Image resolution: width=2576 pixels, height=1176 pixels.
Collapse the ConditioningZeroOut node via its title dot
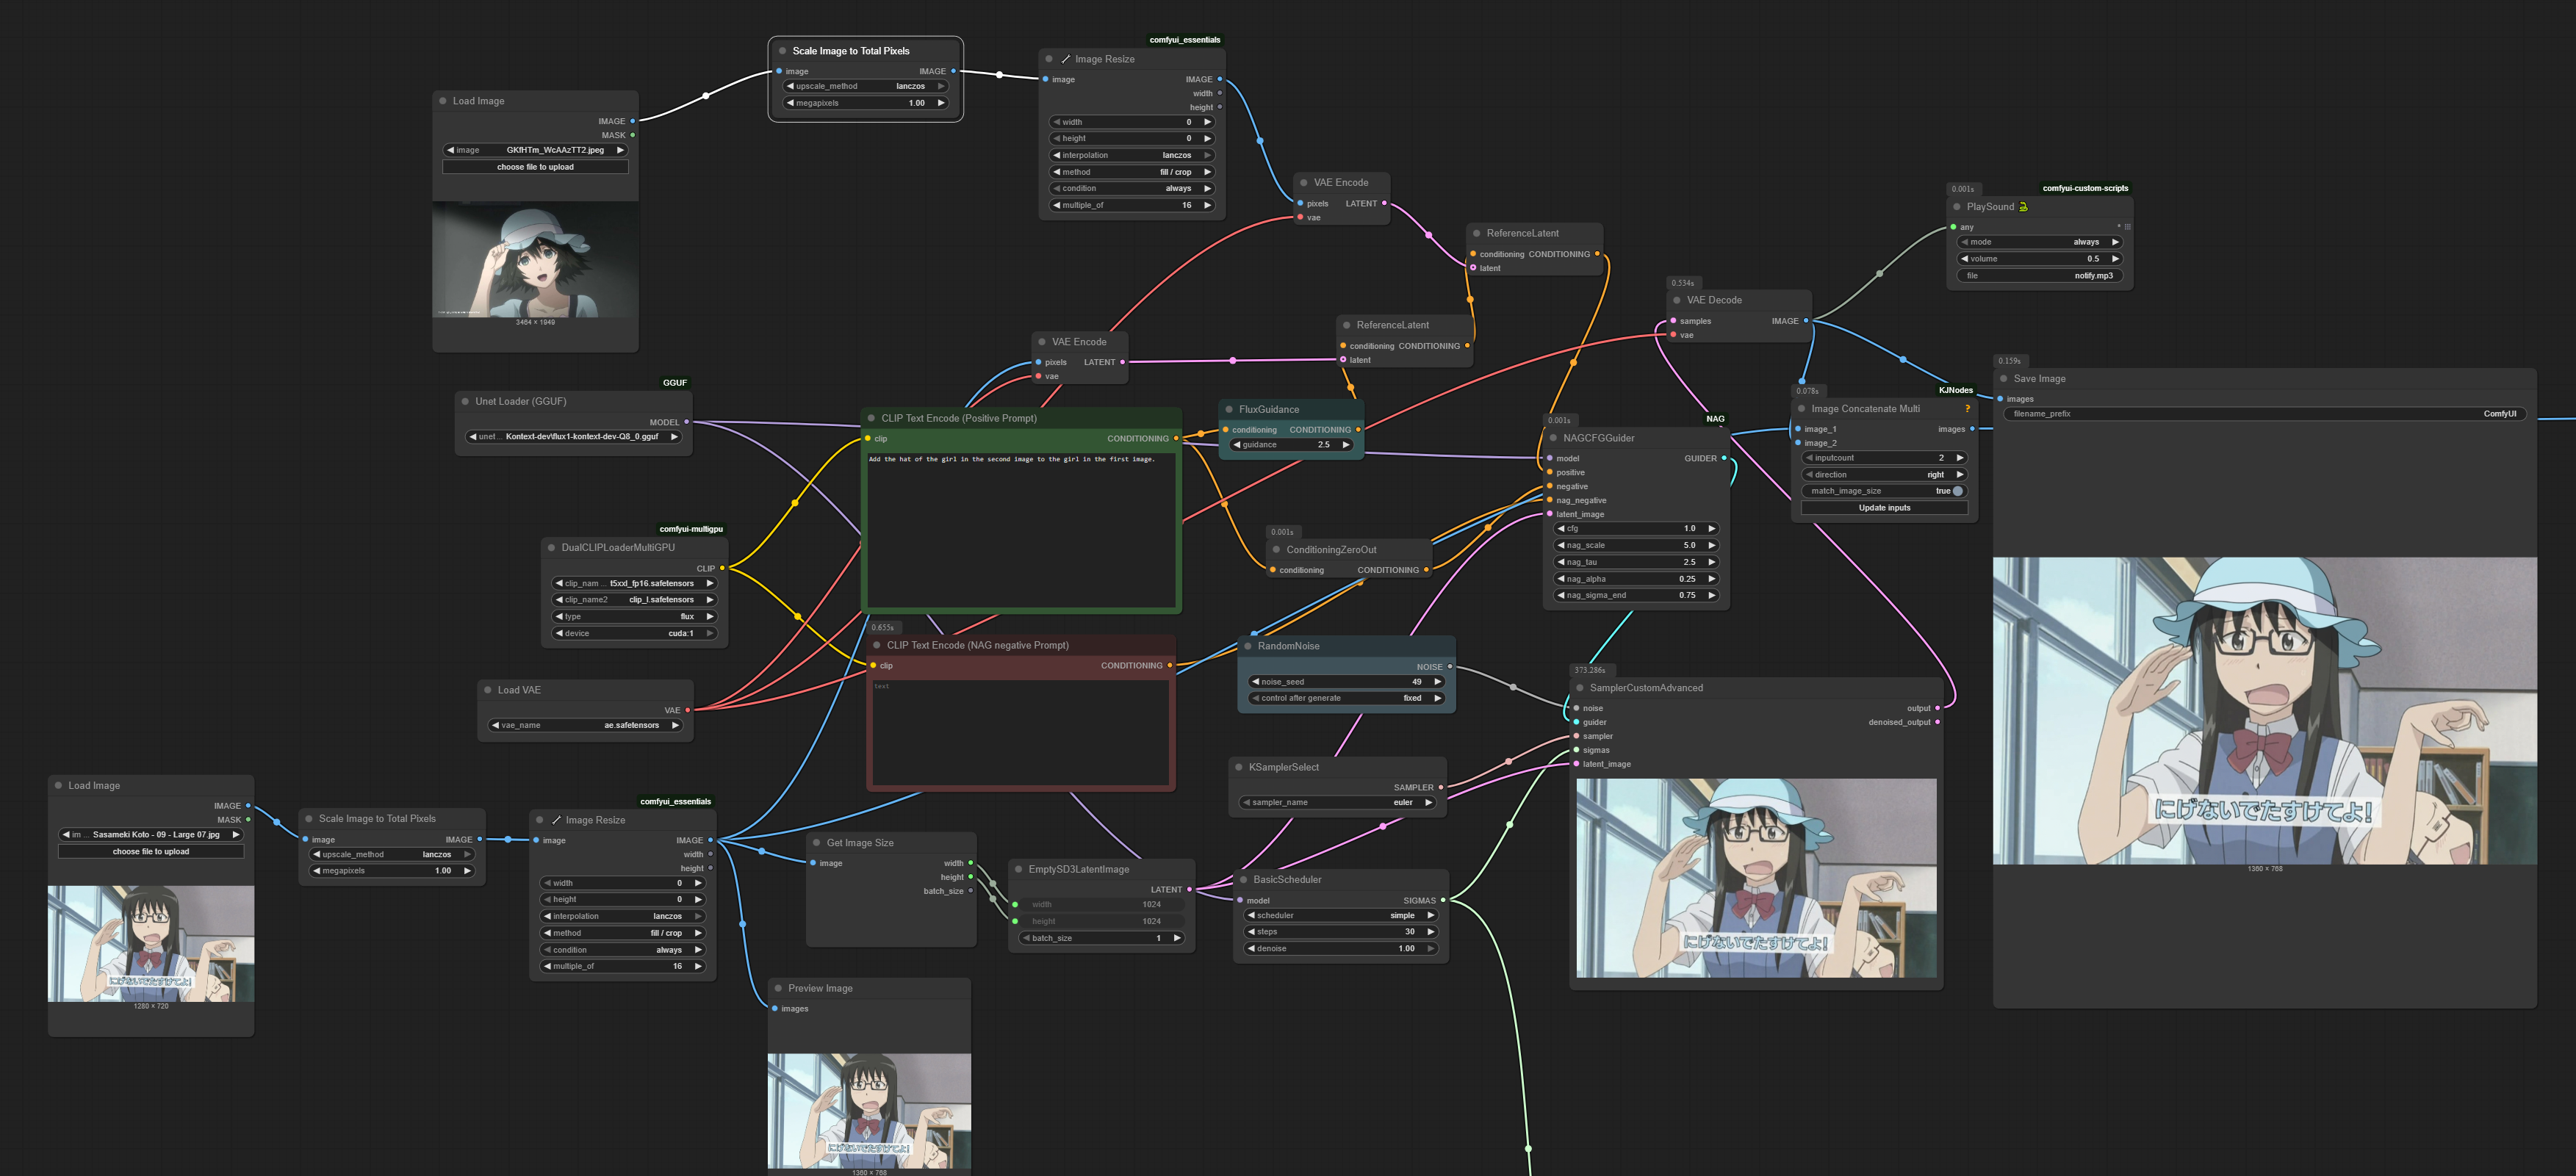point(1276,550)
